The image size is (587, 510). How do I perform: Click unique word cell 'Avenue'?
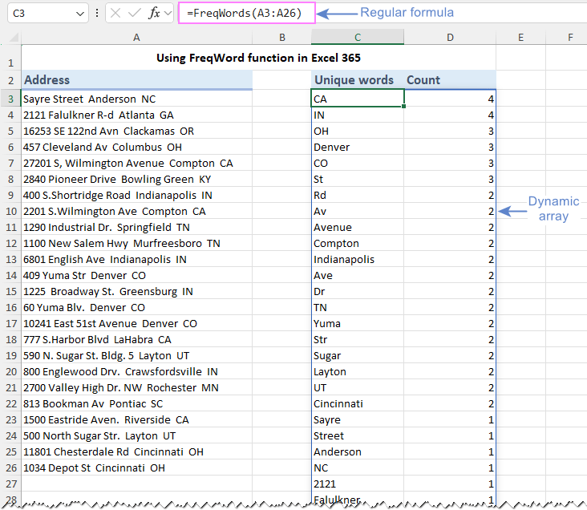coord(358,227)
